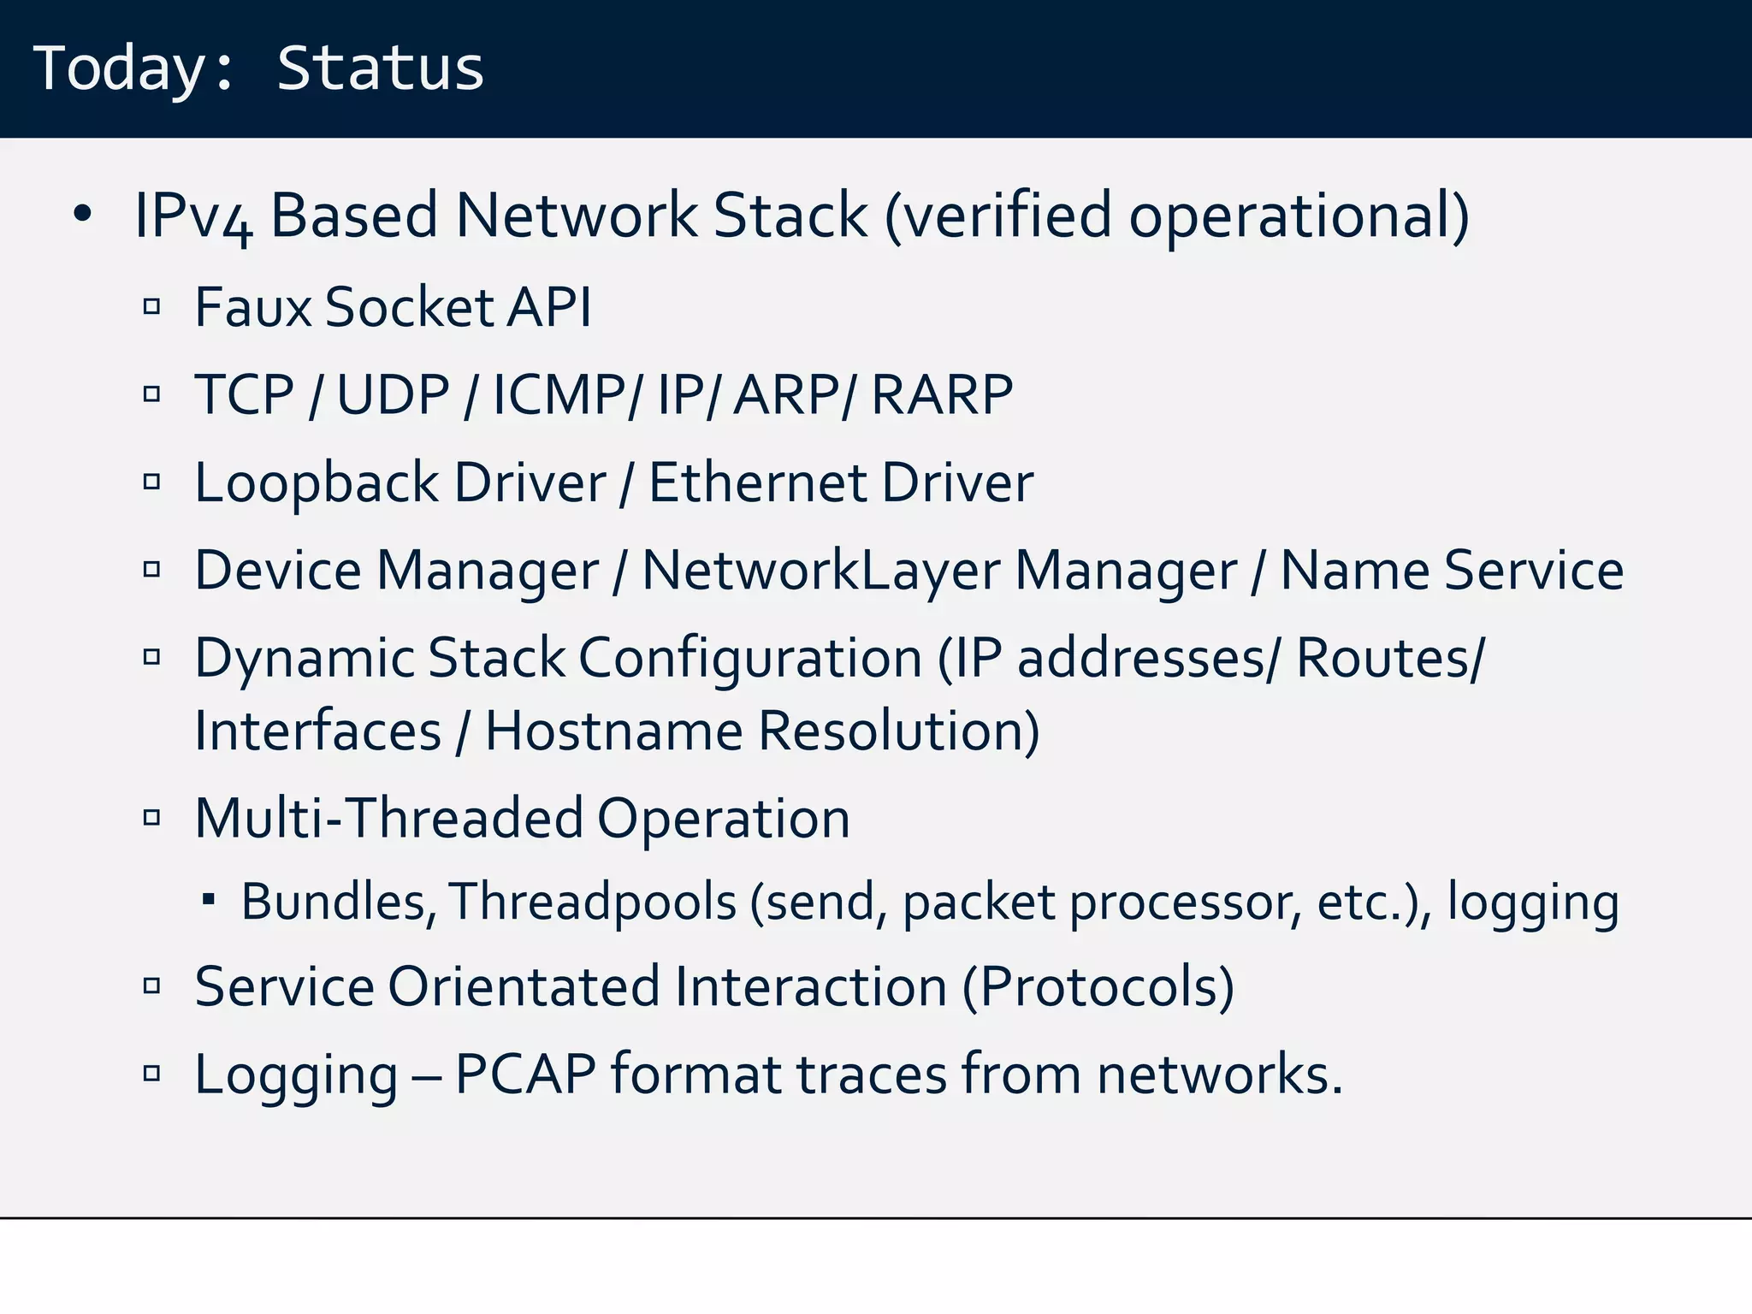This screenshot has width=1752, height=1314.
Task: Click 'Loopback Driver / Ethernet Driver' text
Action: click(x=613, y=483)
